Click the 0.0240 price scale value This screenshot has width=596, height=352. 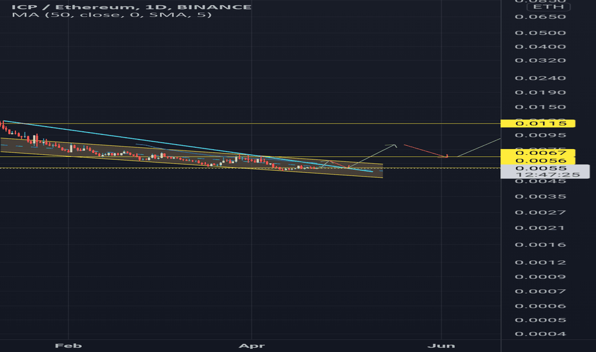(540, 78)
